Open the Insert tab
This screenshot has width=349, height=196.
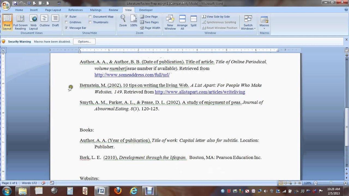34,10
